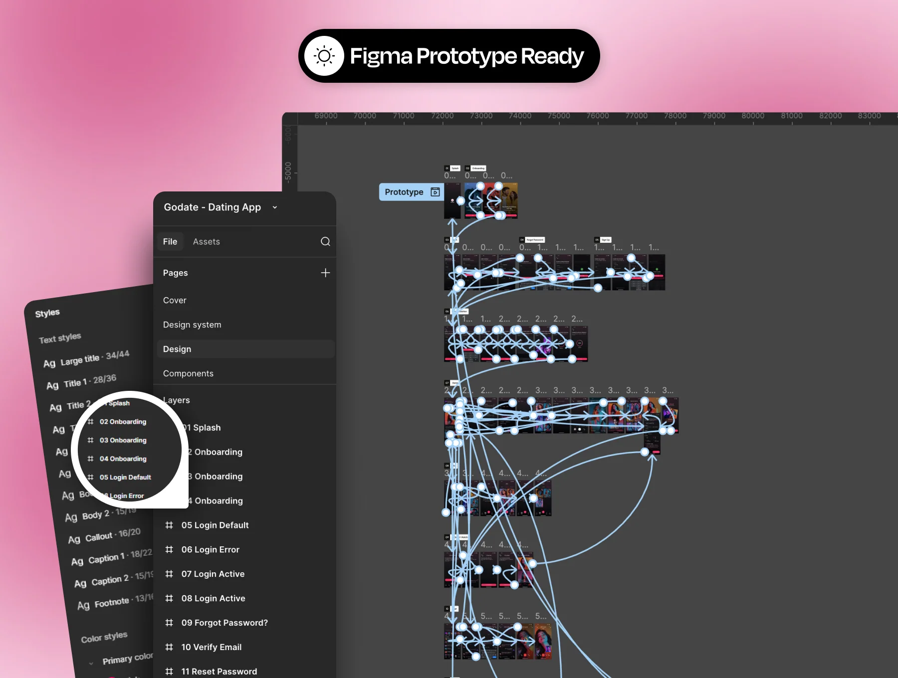
Task: Open the Design system page
Action: coord(192,325)
